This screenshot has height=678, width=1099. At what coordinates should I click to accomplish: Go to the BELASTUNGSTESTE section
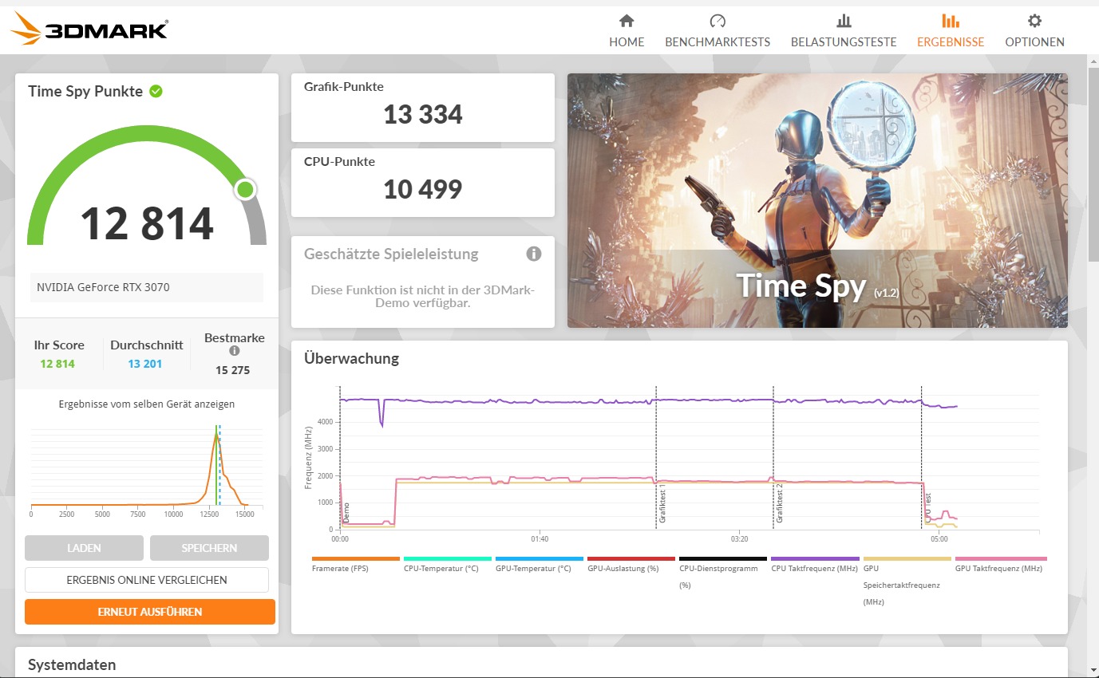click(x=844, y=31)
